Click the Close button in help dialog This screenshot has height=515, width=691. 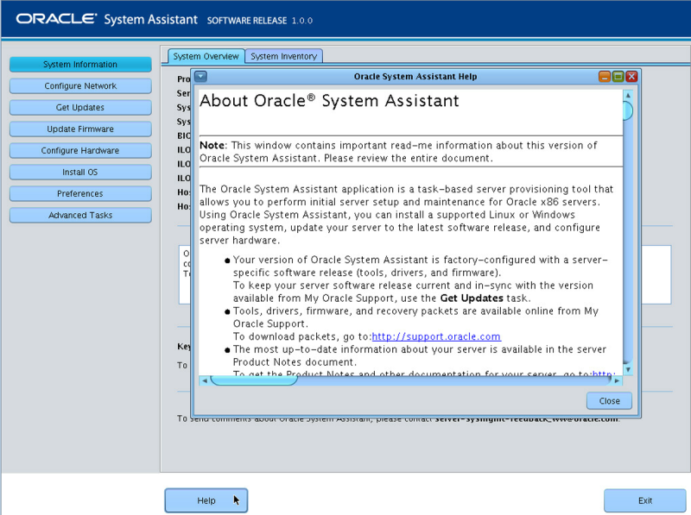[x=609, y=401]
